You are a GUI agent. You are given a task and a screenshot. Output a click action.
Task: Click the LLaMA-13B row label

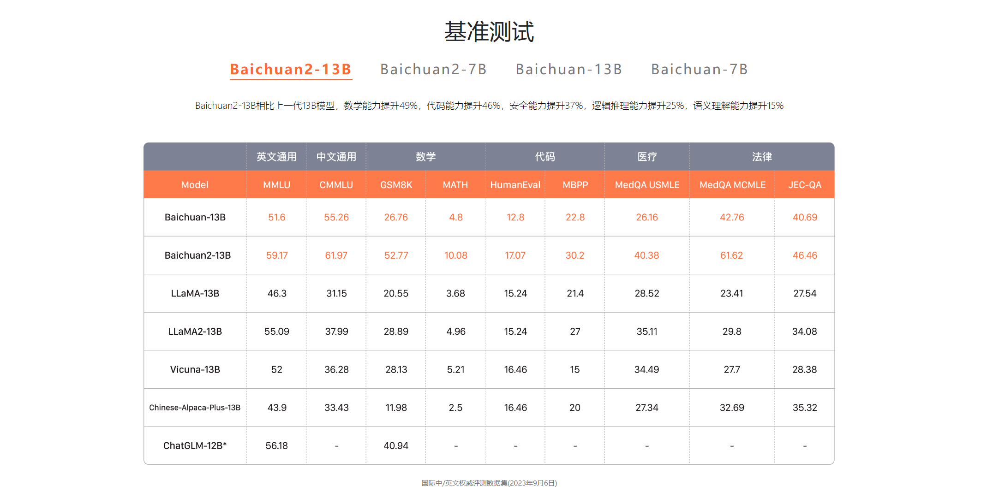[x=195, y=293]
